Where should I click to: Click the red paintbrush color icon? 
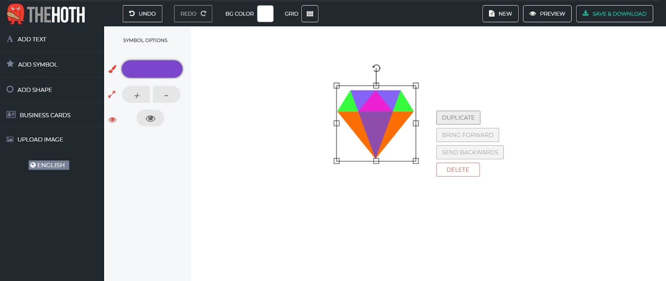[x=112, y=69]
